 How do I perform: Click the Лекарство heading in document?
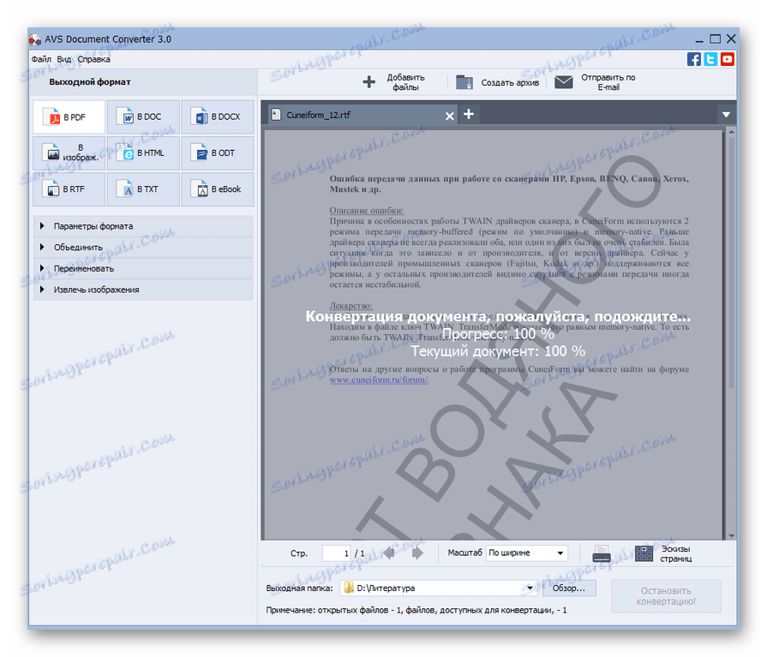point(351,306)
